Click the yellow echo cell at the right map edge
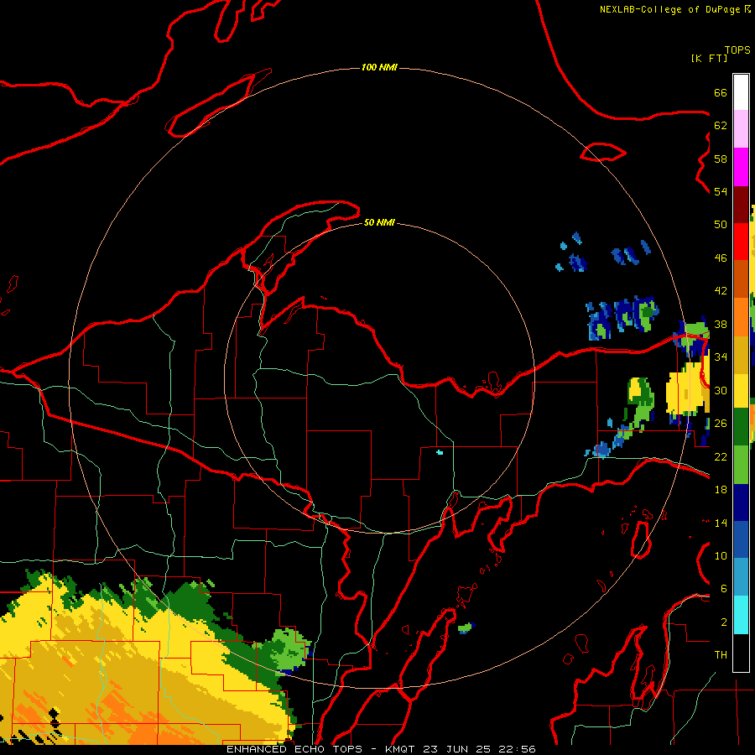This screenshot has width=755, height=755. coord(688,389)
